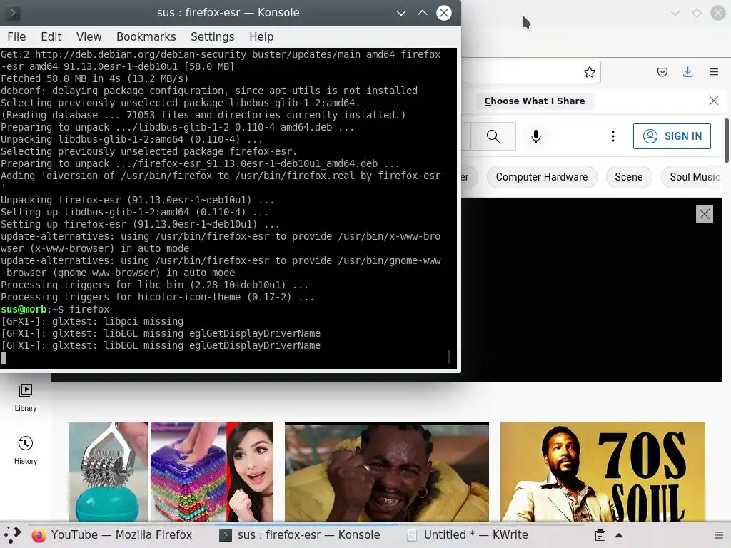Open Firefox downloads panel
Screen dimensions: 731x548
pos(687,72)
